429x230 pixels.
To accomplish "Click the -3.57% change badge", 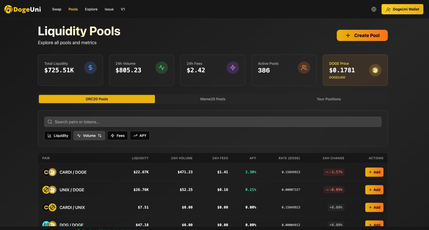I will click(x=334, y=172).
